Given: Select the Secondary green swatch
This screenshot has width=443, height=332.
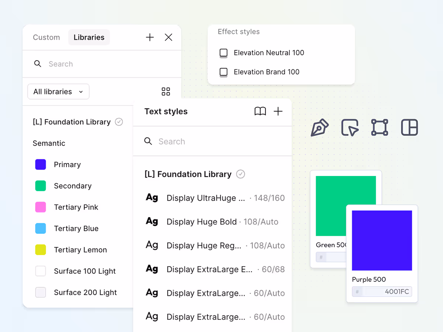Looking at the screenshot, I should [x=41, y=186].
